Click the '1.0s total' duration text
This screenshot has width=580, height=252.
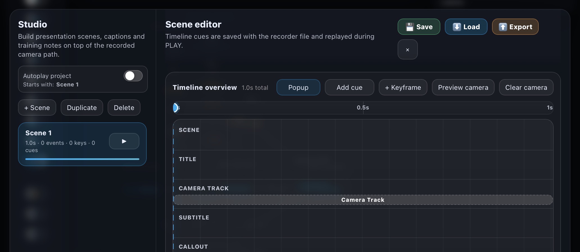(255, 88)
